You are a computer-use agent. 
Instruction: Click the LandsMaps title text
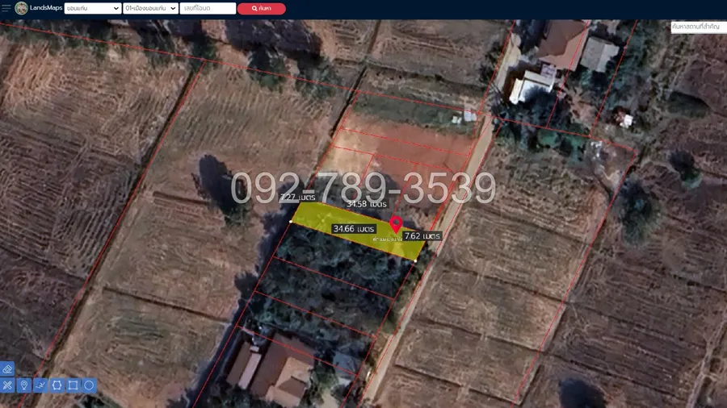(x=44, y=8)
